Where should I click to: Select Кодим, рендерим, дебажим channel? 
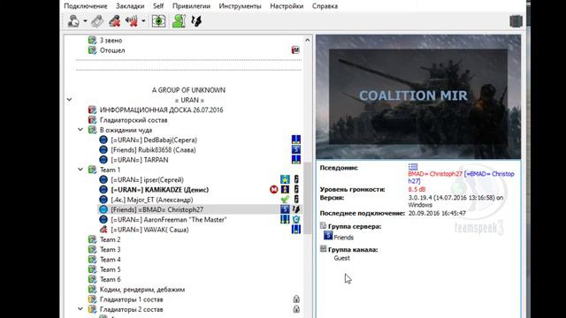tap(142, 290)
